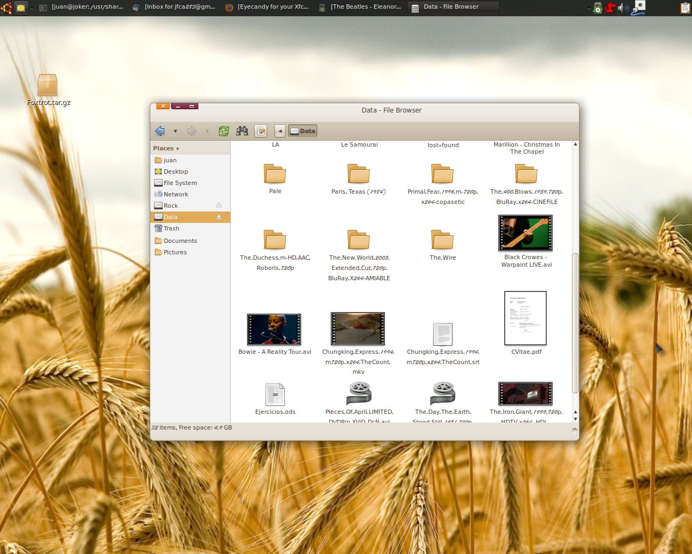Select Chungking.Express .srt subtitle file icon

[x=443, y=334]
